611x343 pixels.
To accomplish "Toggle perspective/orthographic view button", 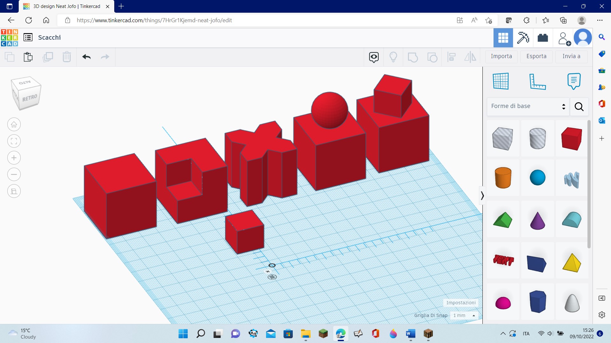I will 14,191.
